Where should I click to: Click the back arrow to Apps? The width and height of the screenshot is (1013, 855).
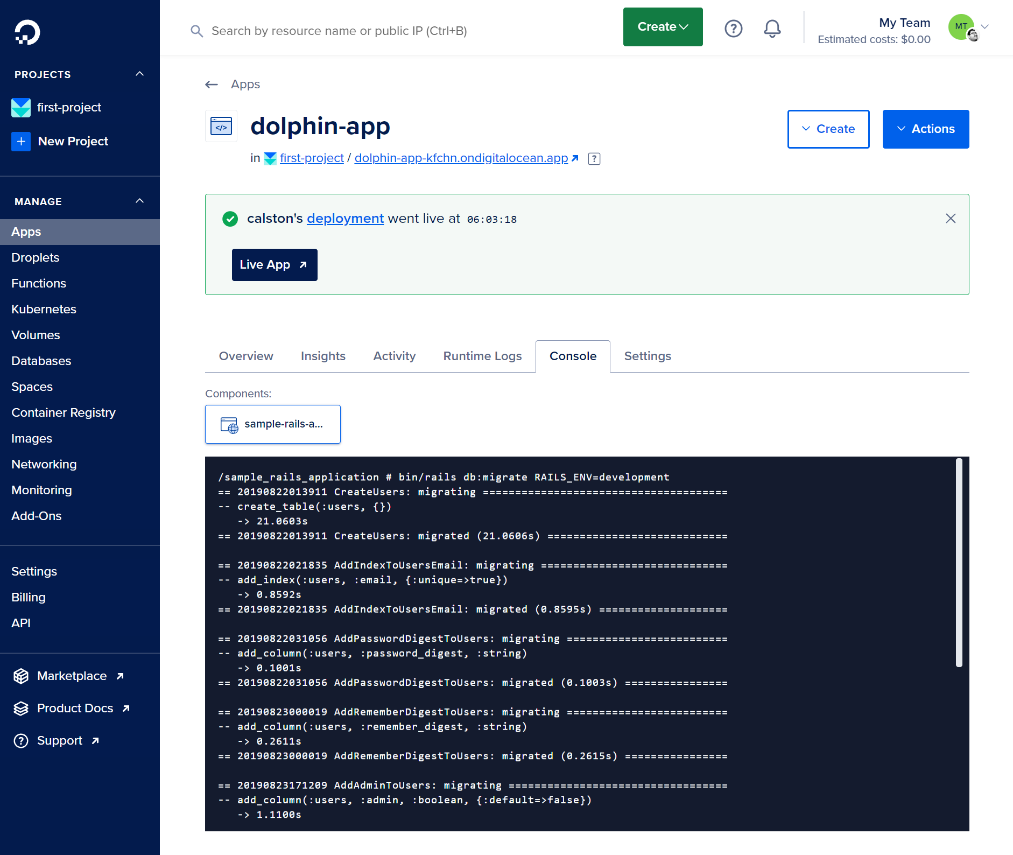(x=212, y=85)
